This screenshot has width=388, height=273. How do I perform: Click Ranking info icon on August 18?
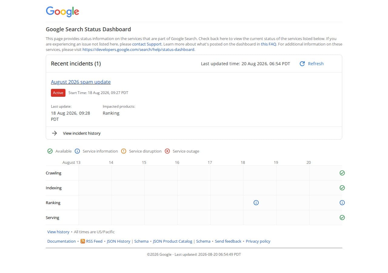coord(256,203)
